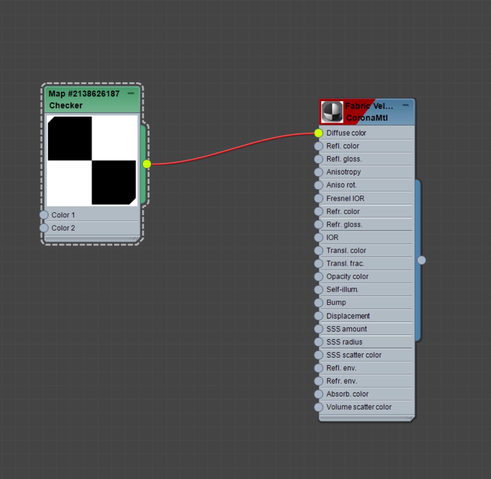
Task: Click the Refl. env. input socket
Action: pos(319,368)
